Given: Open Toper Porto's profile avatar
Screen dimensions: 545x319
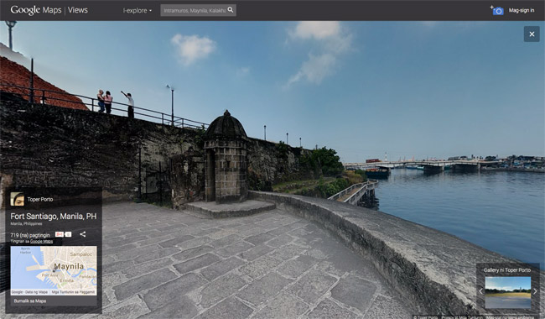Looking at the screenshot, I should point(17,199).
